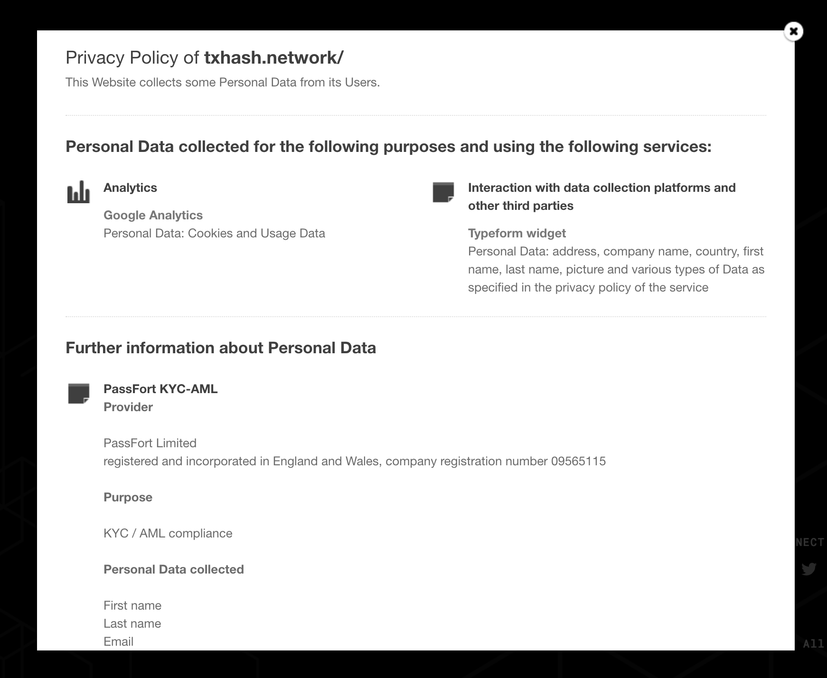Click the Personal Data collected subheading

click(x=174, y=569)
